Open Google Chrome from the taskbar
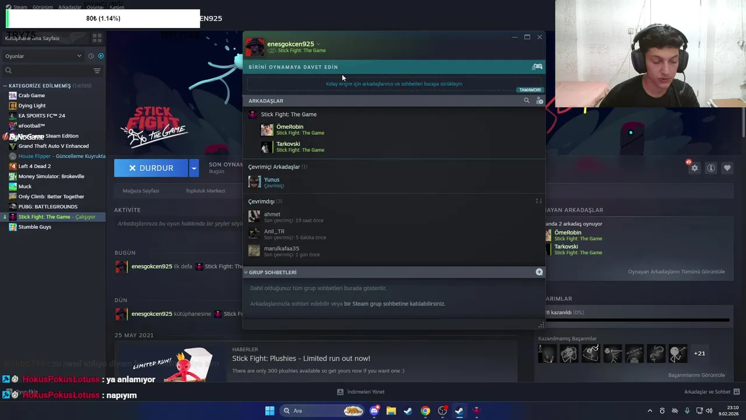746x420 pixels. tap(425, 411)
